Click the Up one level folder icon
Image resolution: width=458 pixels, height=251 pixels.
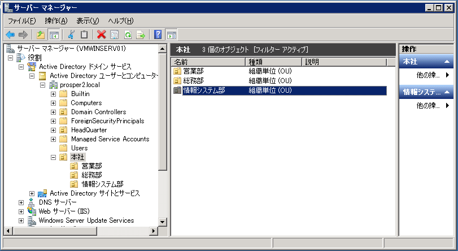(41, 34)
